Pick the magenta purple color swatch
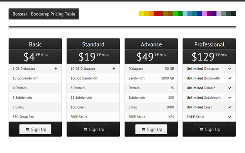This screenshot has width=245, height=153. pyautogui.click(x=209, y=13)
